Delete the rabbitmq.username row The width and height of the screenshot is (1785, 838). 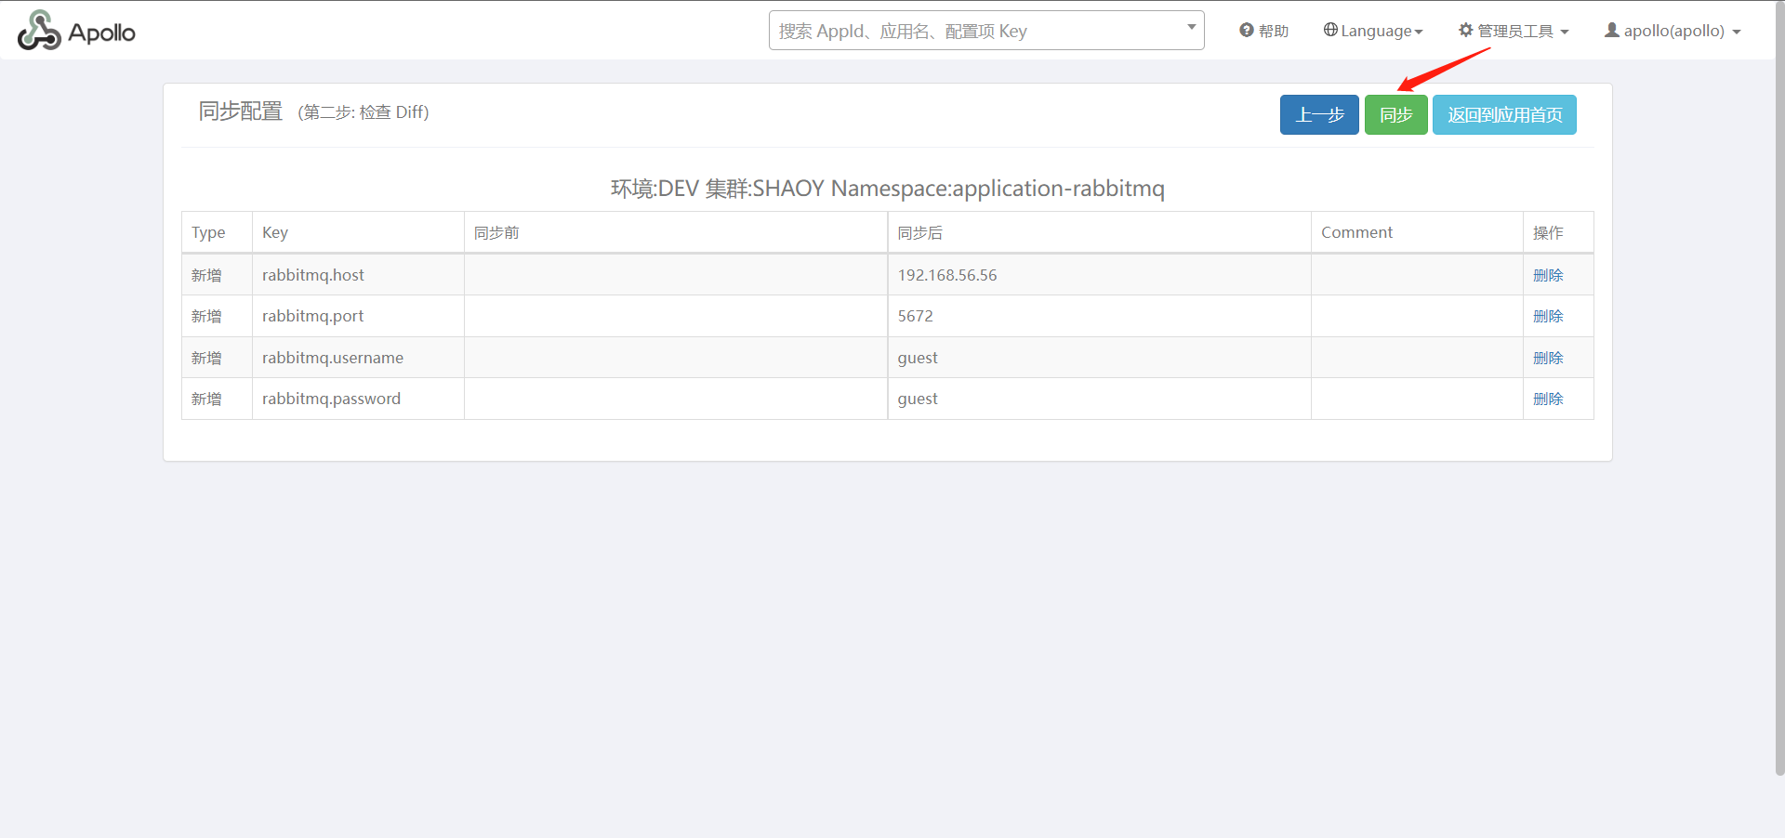pyautogui.click(x=1548, y=358)
